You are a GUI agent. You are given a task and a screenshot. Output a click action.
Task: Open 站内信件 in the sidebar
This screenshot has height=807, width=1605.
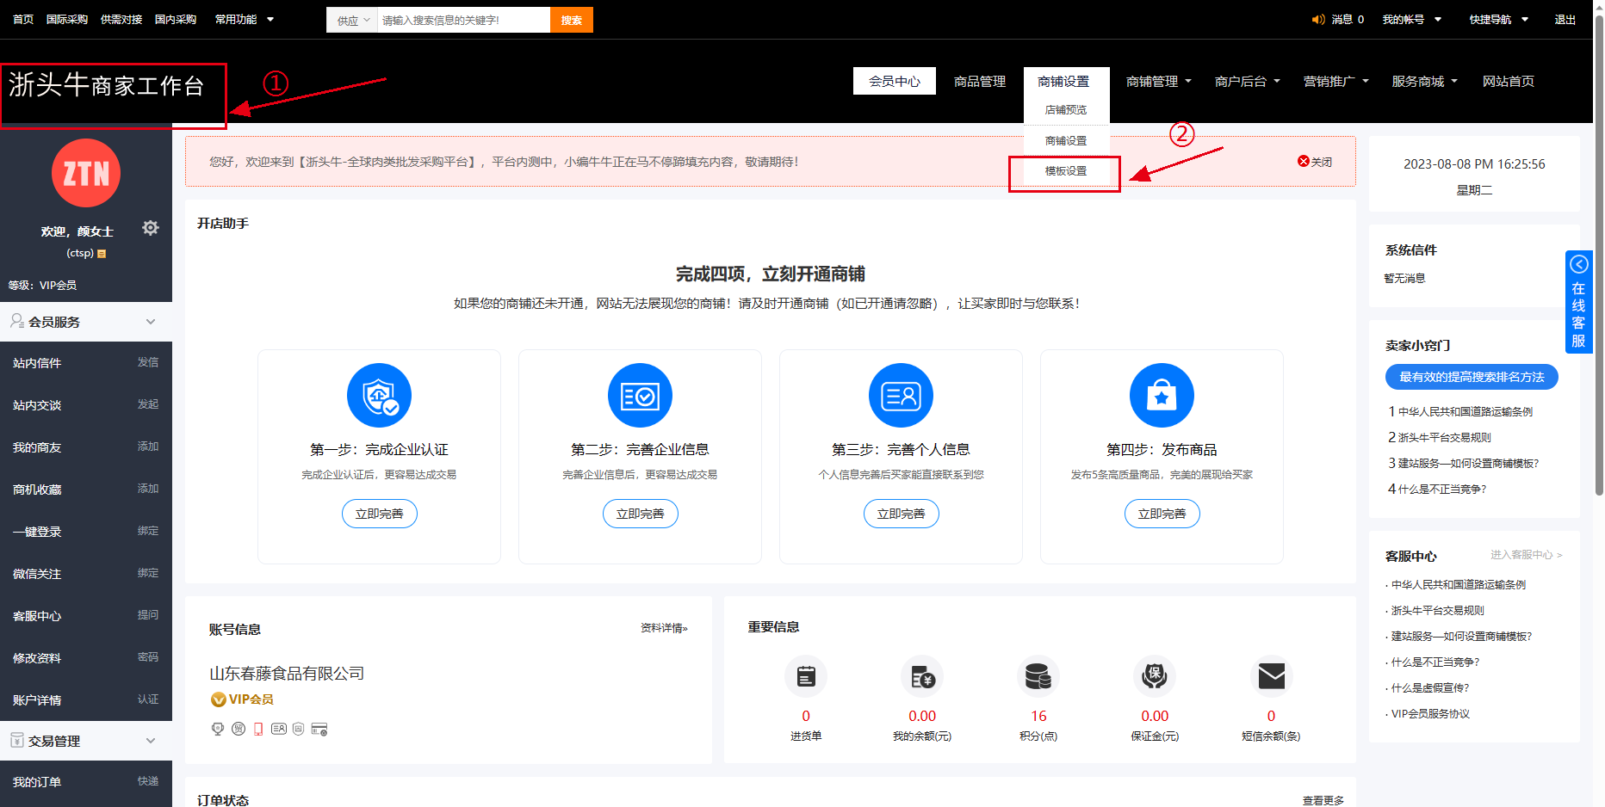tap(37, 363)
